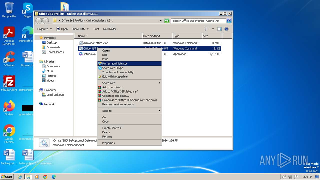Screen dimensions: 320x180
Task: Click in the Search Office 365 ProPlus field
Action: [x=198, y=21]
